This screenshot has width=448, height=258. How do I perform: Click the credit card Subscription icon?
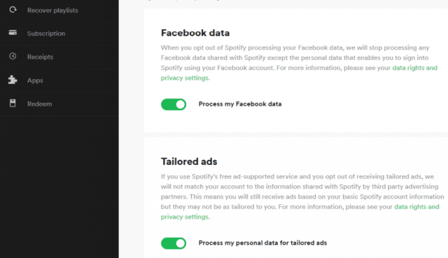[13, 33]
